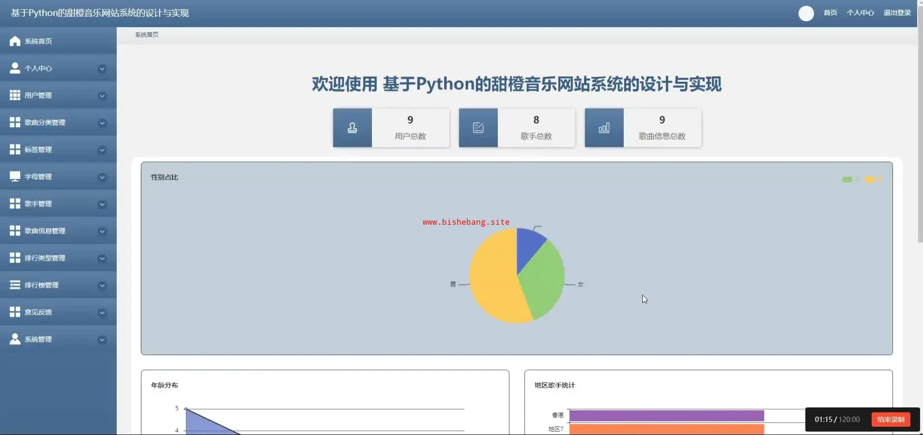923x435 pixels.
Task: Open 系统首页 via the home icon
Action: (15, 41)
